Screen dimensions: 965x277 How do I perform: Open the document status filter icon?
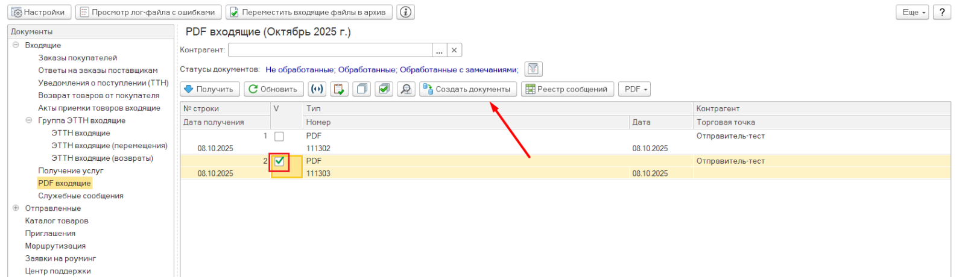click(x=533, y=69)
